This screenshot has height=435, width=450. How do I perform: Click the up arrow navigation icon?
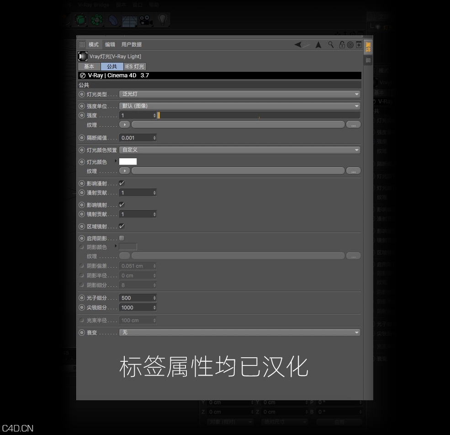click(318, 45)
